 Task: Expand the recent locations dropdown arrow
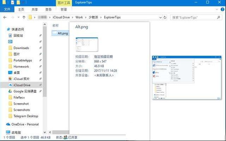(x=18, y=17)
